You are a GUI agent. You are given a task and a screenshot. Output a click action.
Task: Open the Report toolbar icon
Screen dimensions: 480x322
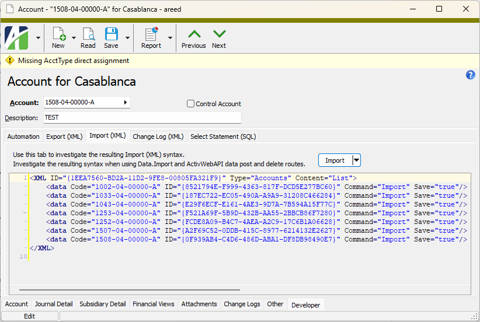coord(151,37)
